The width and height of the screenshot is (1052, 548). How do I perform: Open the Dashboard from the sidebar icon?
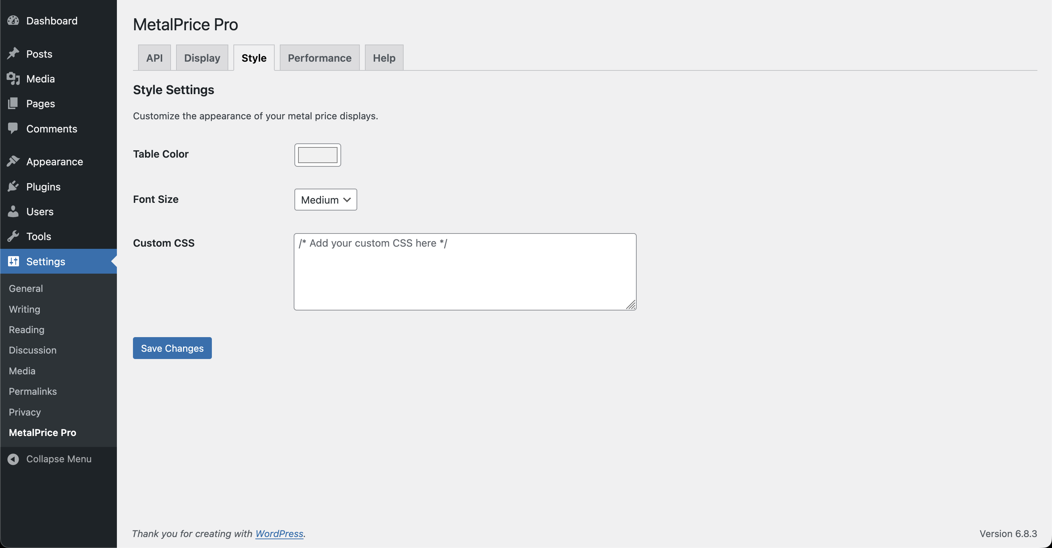(13, 20)
